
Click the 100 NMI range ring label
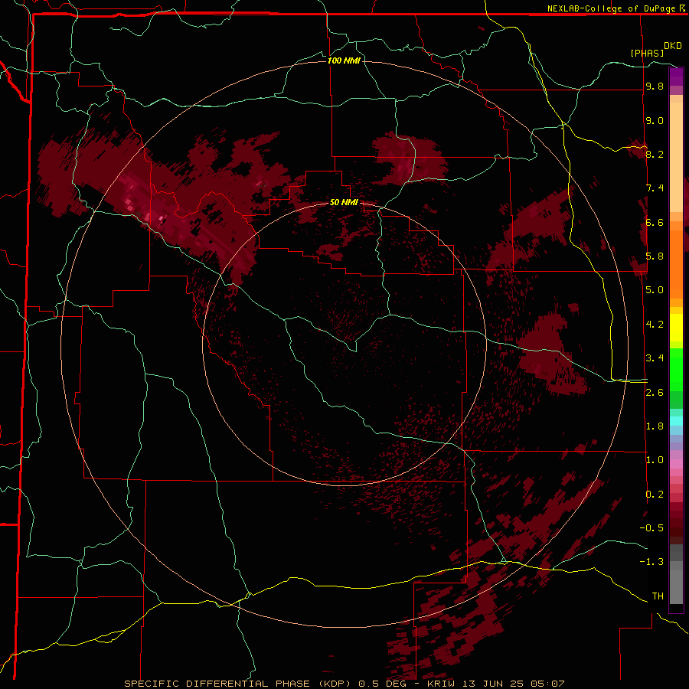[344, 60]
